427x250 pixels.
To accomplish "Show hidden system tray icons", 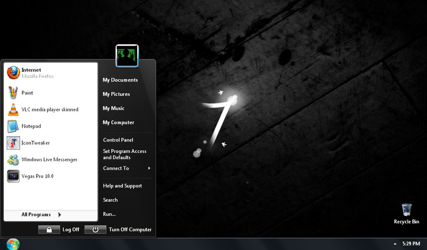I will (x=395, y=244).
